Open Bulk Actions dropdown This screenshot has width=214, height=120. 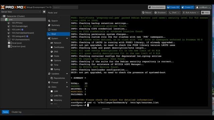(191, 13)
